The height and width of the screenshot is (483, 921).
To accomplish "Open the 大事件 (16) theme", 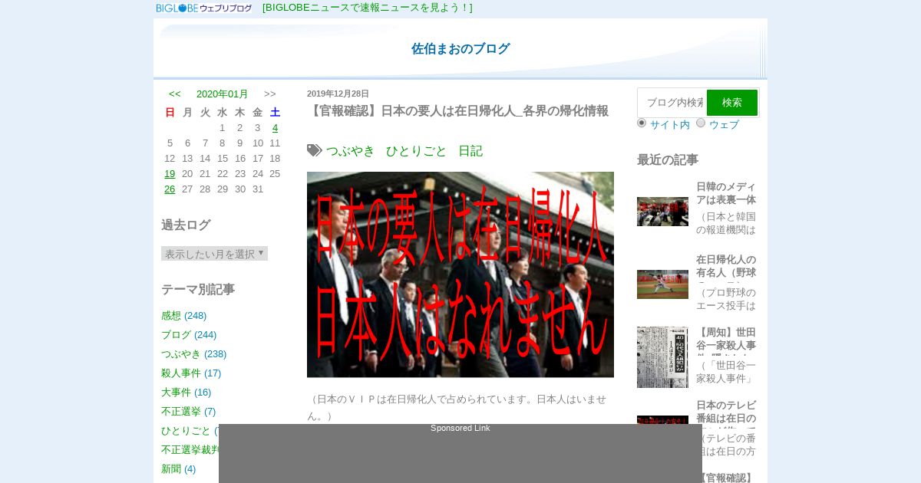I will [x=186, y=393].
